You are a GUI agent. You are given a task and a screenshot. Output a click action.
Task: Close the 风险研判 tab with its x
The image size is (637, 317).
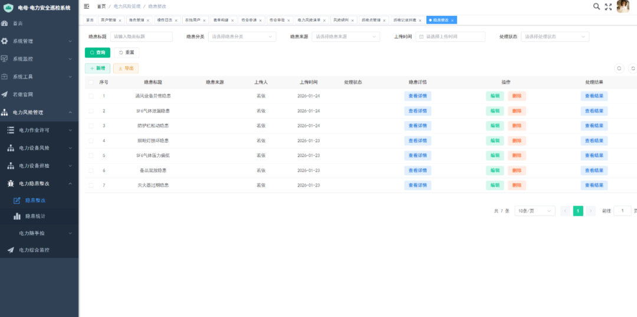click(x=353, y=20)
